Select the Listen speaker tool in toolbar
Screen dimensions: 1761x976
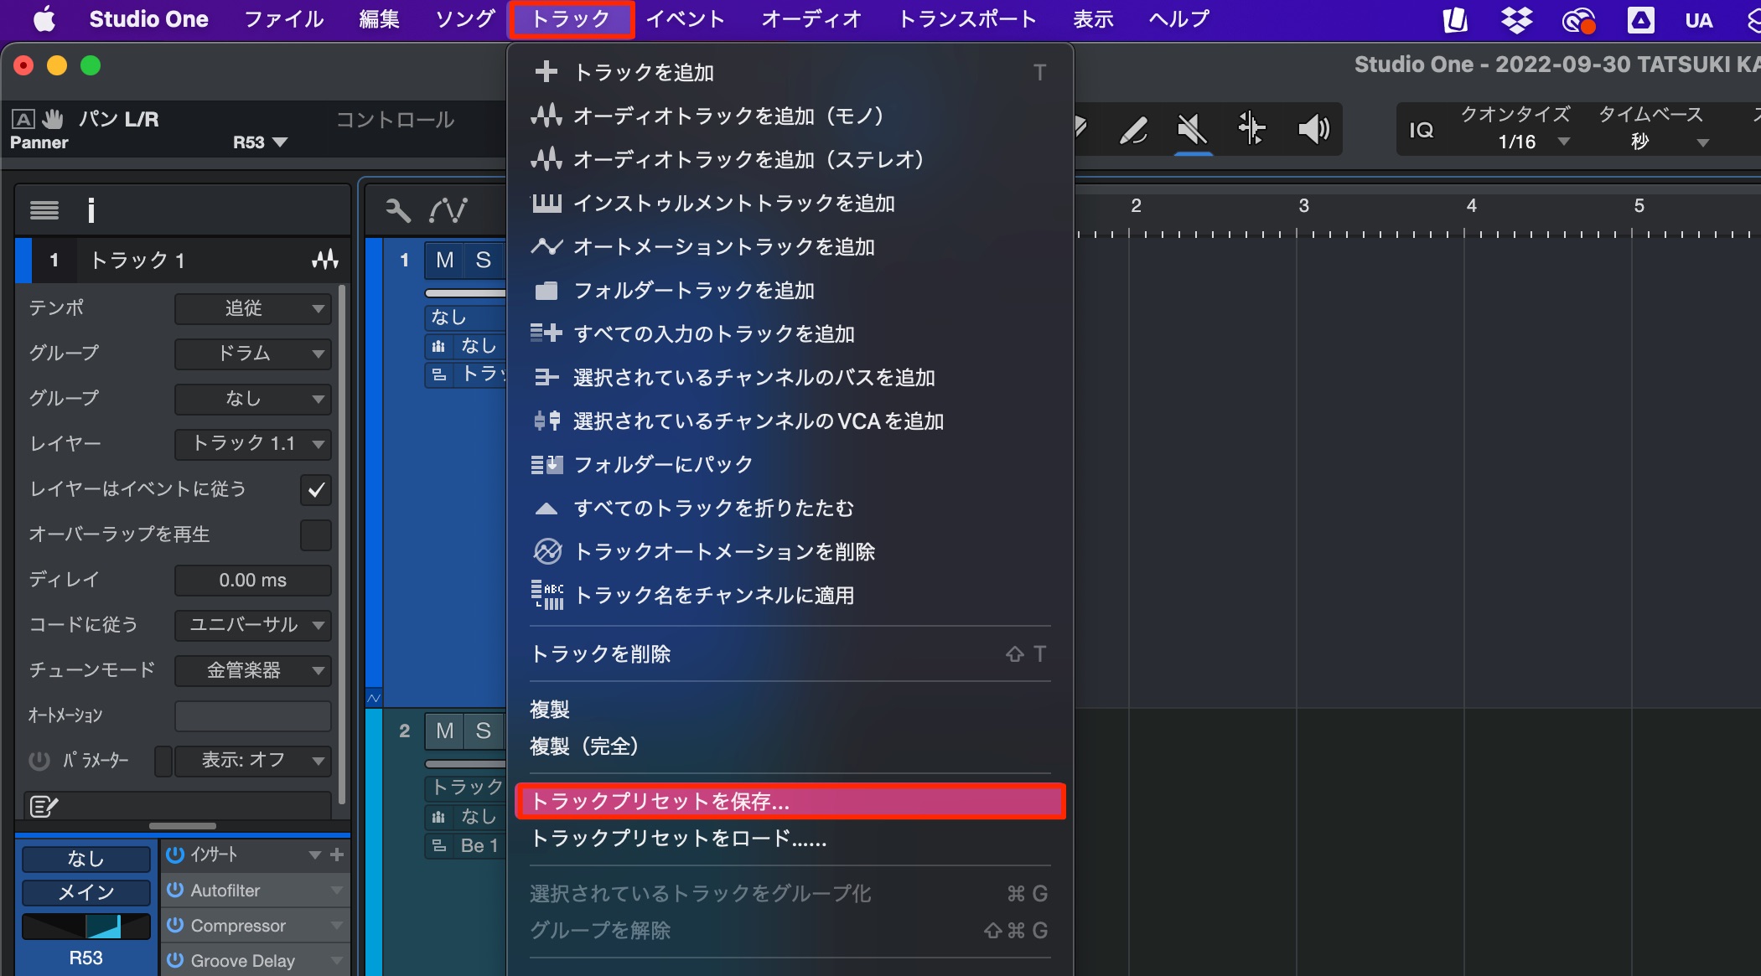click(1313, 129)
